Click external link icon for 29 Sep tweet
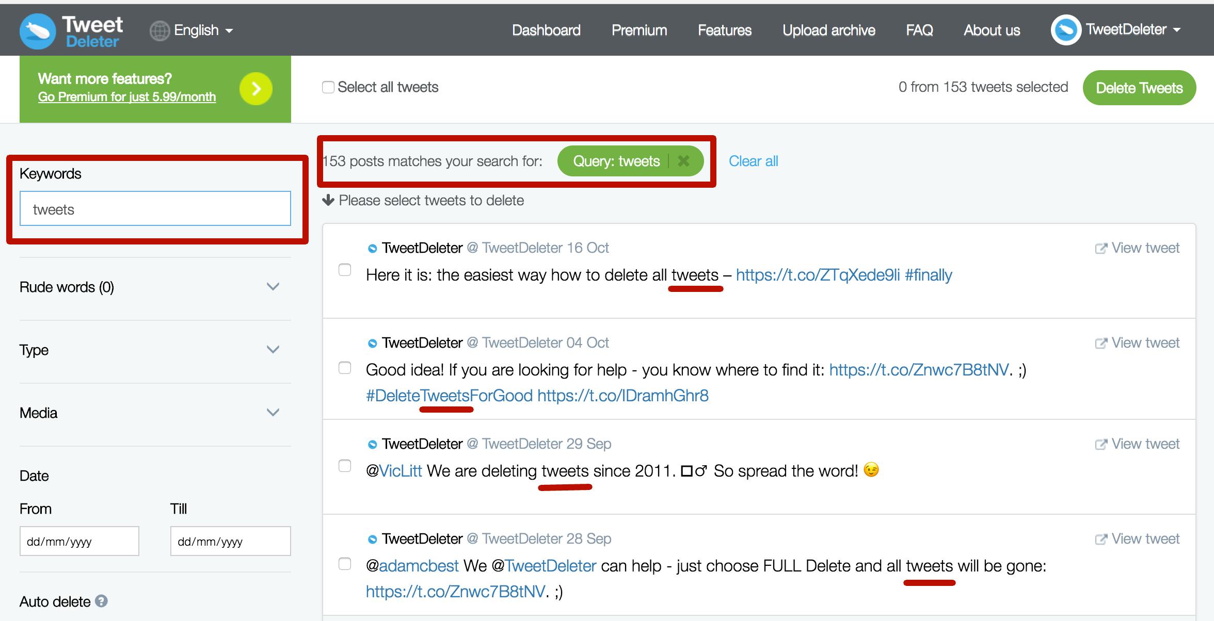The image size is (1214, 621). pos(1101,445)
